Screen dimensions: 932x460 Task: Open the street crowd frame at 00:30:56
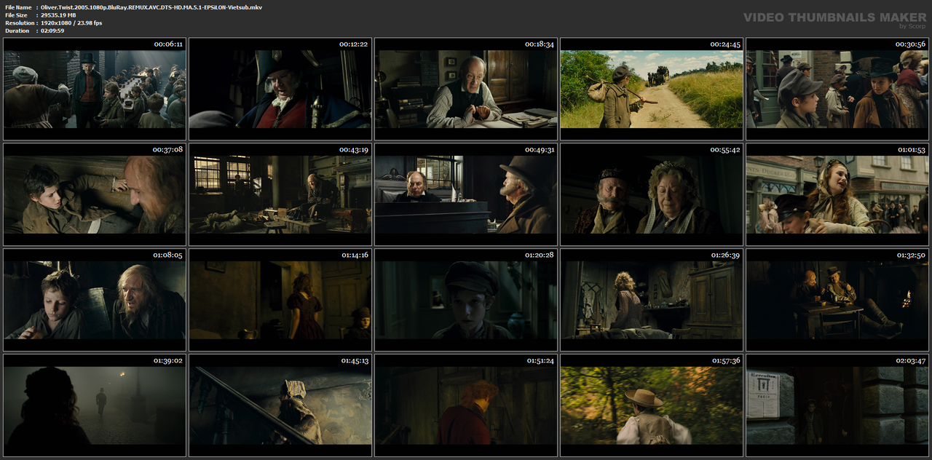(x=837, y=89)
